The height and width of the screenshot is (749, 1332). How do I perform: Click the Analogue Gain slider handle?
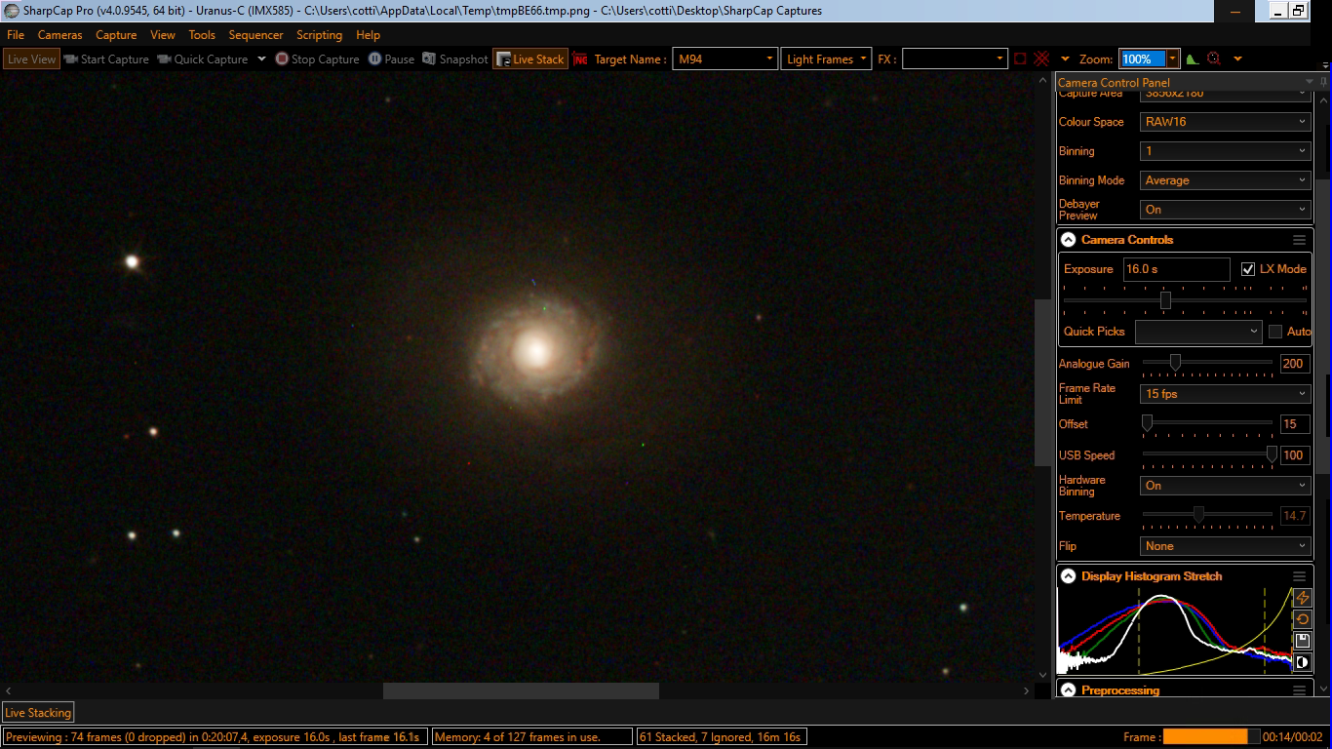coord(1175,364)
